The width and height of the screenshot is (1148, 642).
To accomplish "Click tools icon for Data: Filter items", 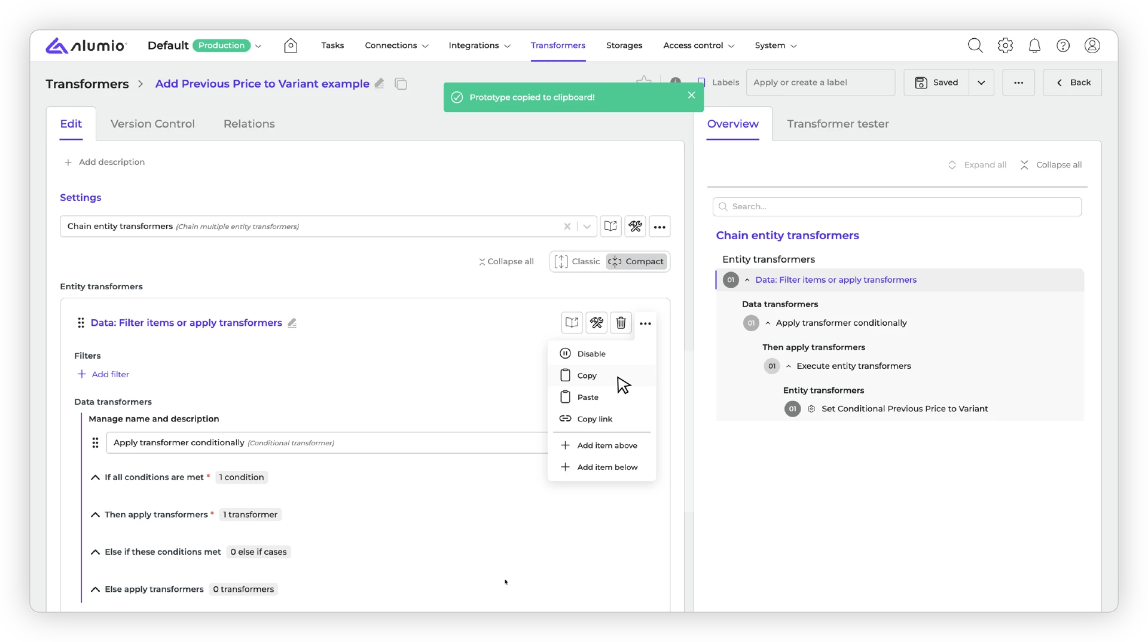I will click(597, 323).
